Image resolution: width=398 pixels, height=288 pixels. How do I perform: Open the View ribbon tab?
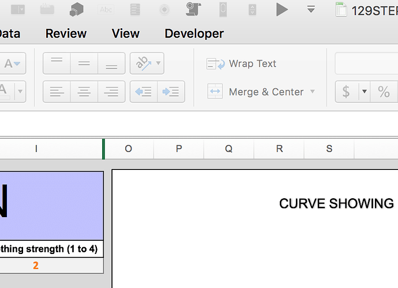tap(126, 33)
